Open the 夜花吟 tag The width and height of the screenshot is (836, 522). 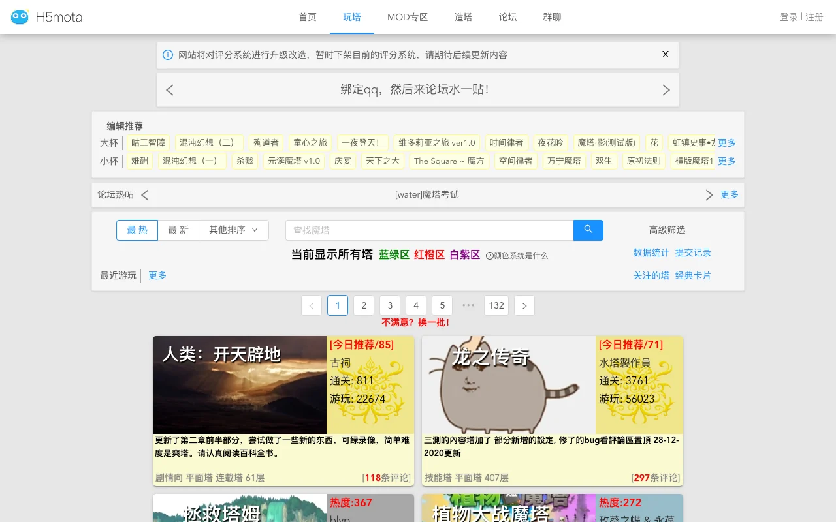tap(551, 142)
